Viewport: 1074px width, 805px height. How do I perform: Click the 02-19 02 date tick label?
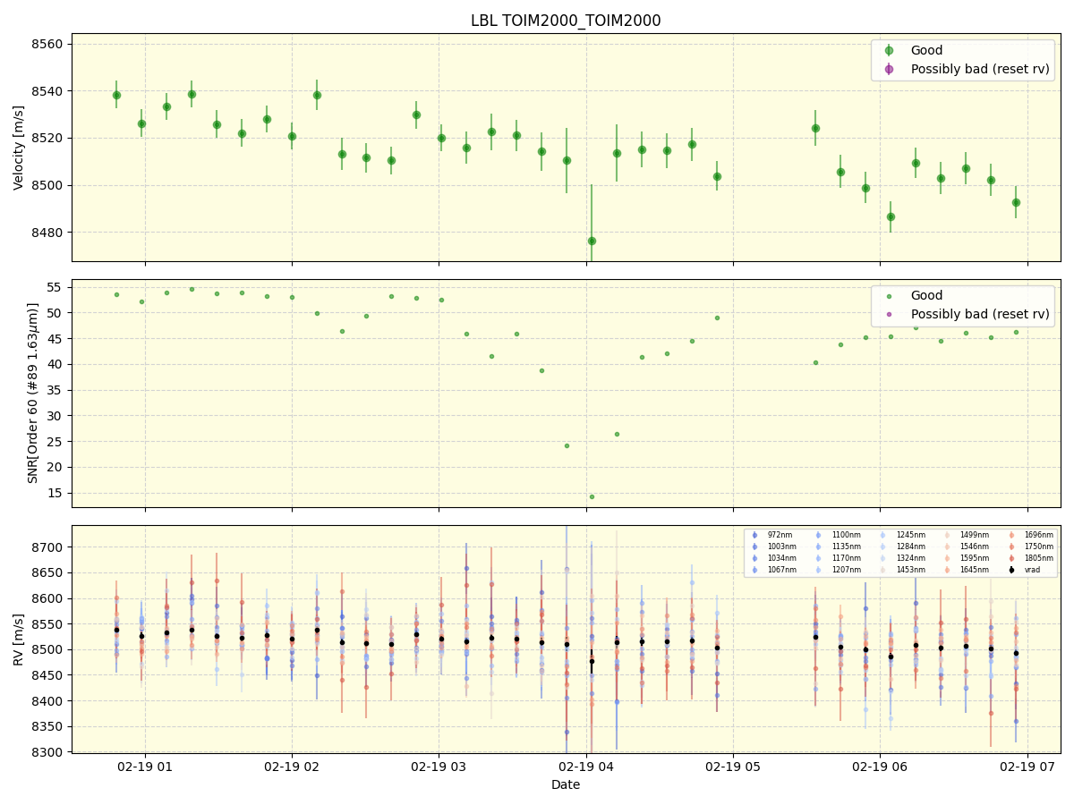click(292, 767)
